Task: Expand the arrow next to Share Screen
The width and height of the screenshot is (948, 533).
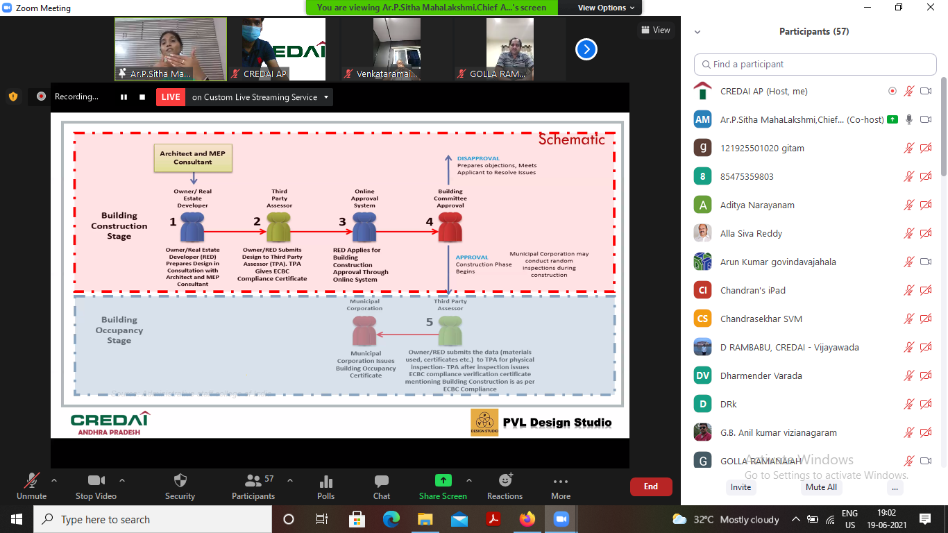Action: click(x=468, y=480)
